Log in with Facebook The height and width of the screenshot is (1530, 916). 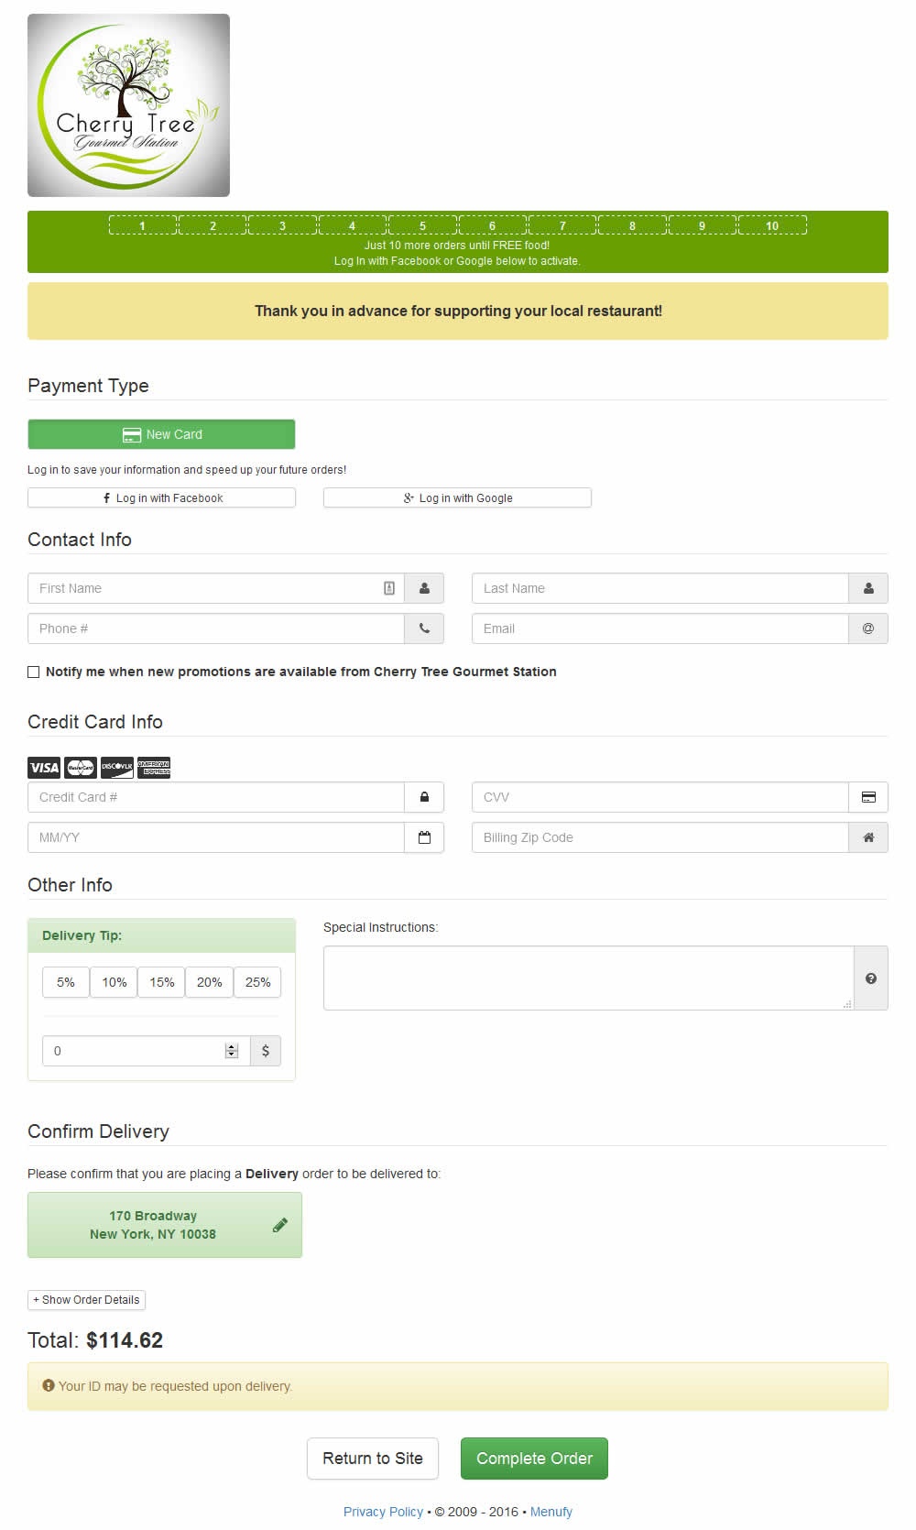(161, 497)
